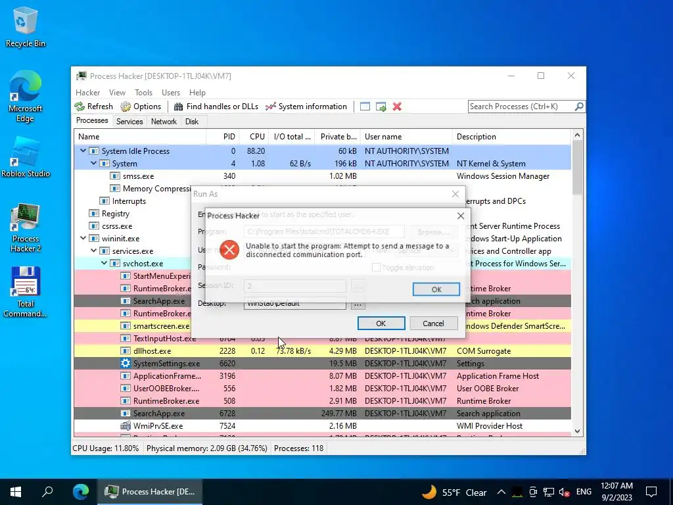Click the WmiPrvSE.exe process icon

(x=126, y=426)
